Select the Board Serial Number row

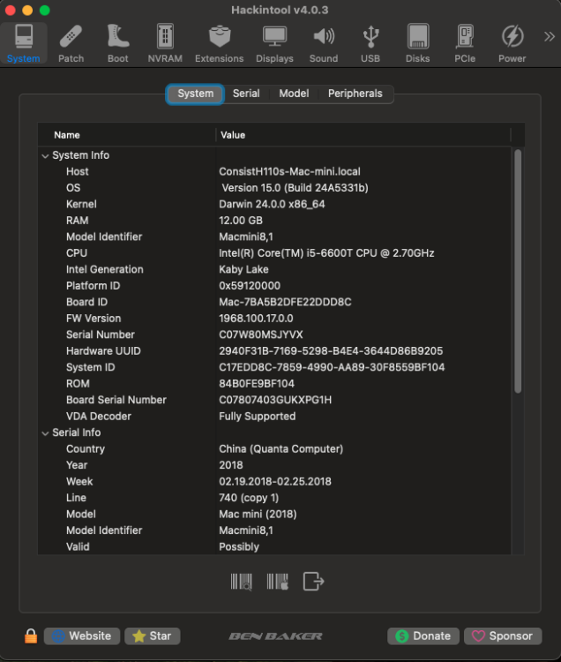[274, 400]
